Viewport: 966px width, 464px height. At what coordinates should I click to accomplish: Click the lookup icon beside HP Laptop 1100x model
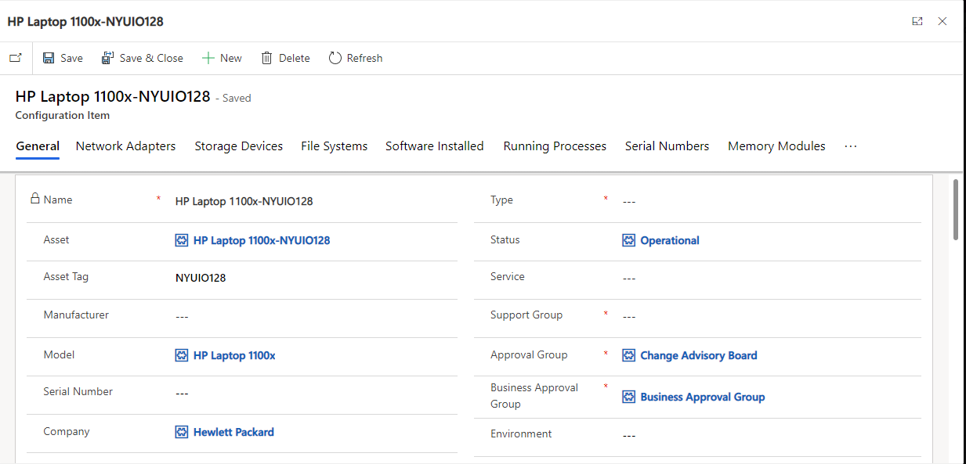pyautogui.click(x=181, y=354)
